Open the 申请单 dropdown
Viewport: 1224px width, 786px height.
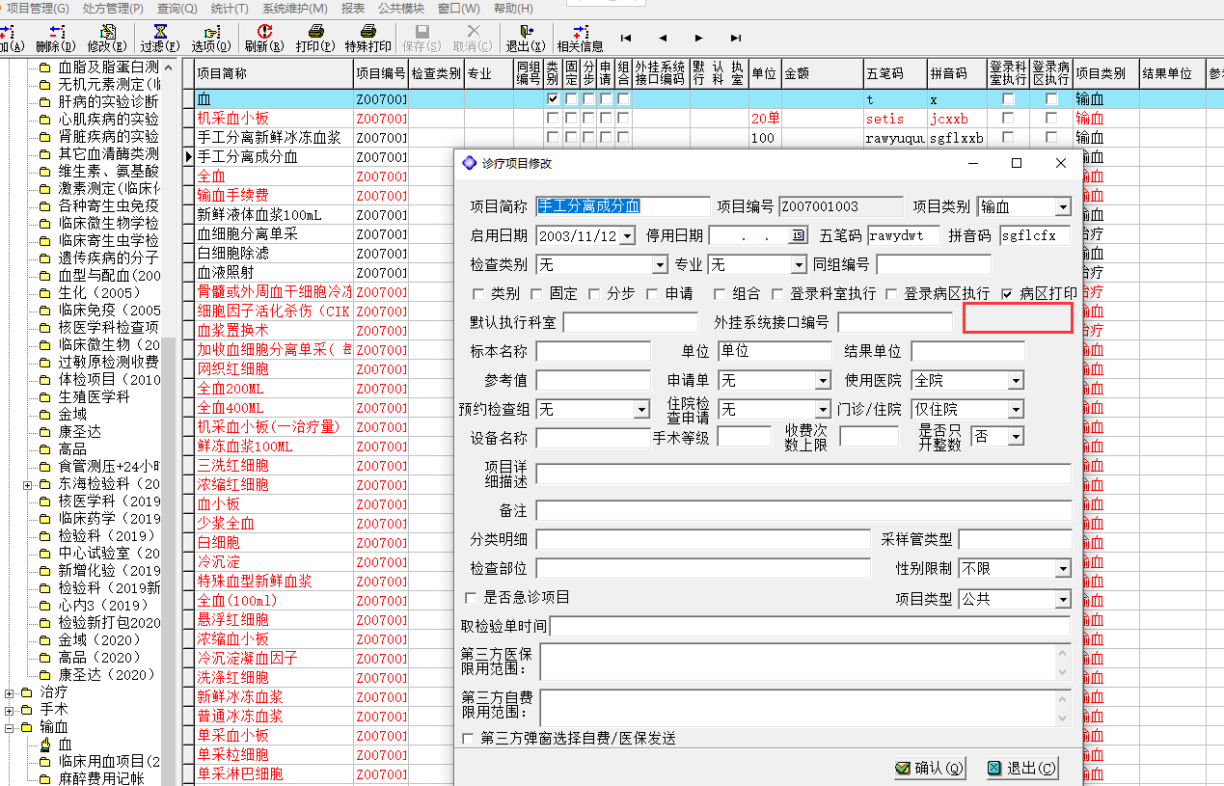coord(822,381)
